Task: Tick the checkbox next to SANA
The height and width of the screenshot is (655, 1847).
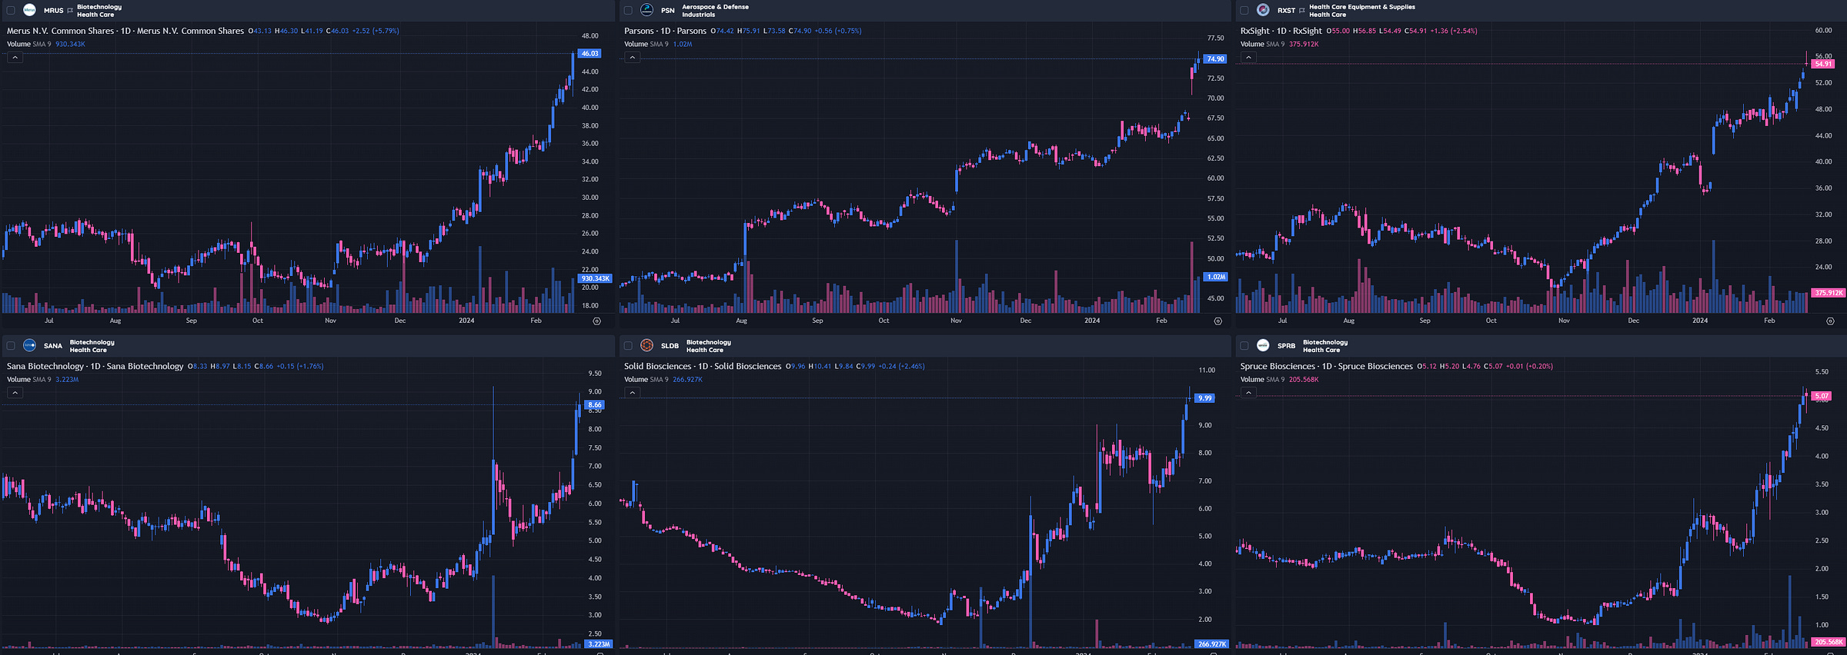Action: pyautogui.click(x=11, y=346)
